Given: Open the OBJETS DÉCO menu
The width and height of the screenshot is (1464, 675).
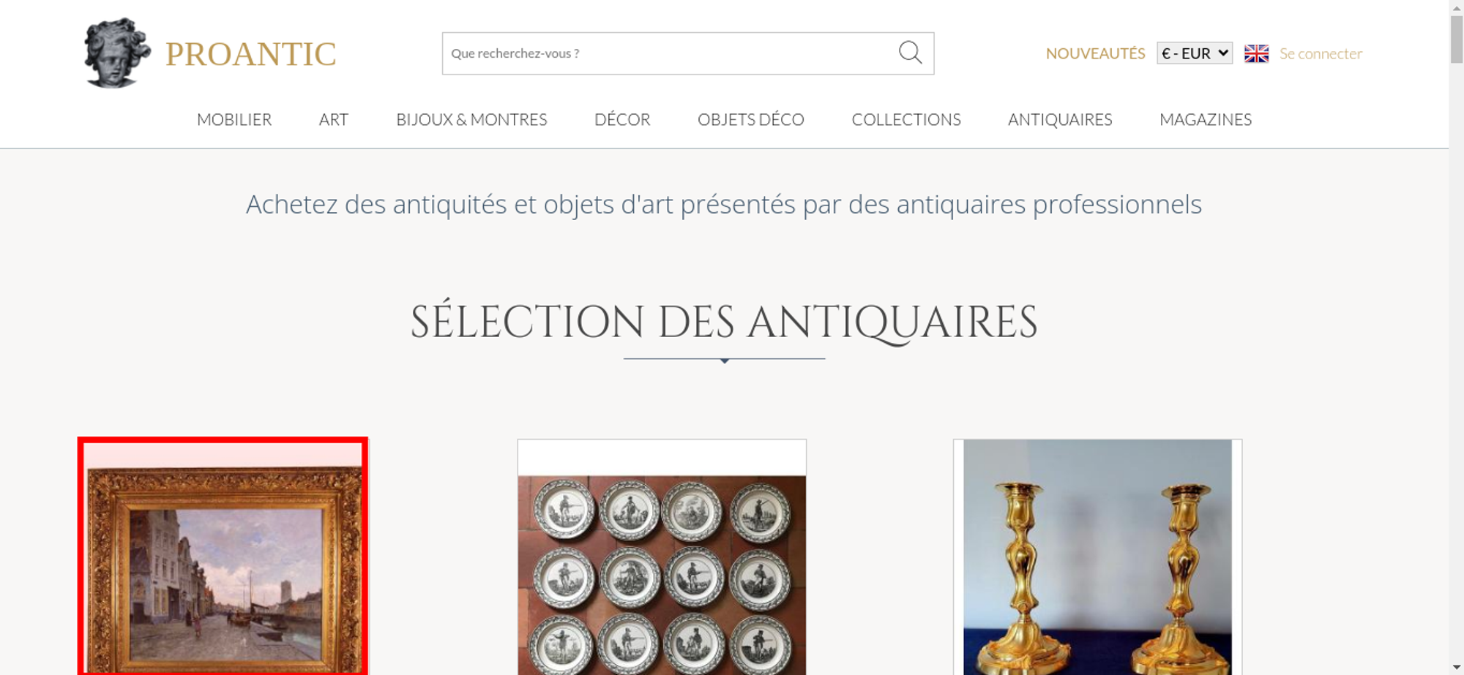Looking at the screenshot, I should coord(751,119).
